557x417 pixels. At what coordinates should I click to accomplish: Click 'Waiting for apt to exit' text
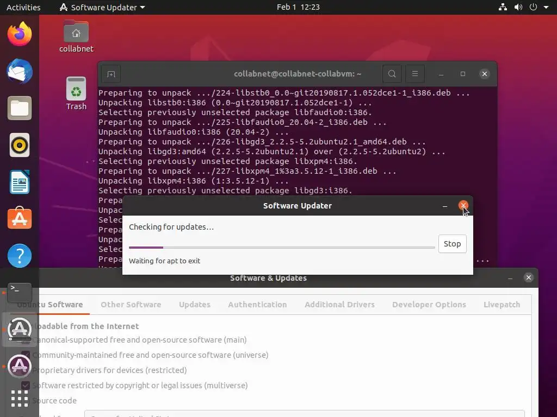pyautogui.click(x=164, y=261)
